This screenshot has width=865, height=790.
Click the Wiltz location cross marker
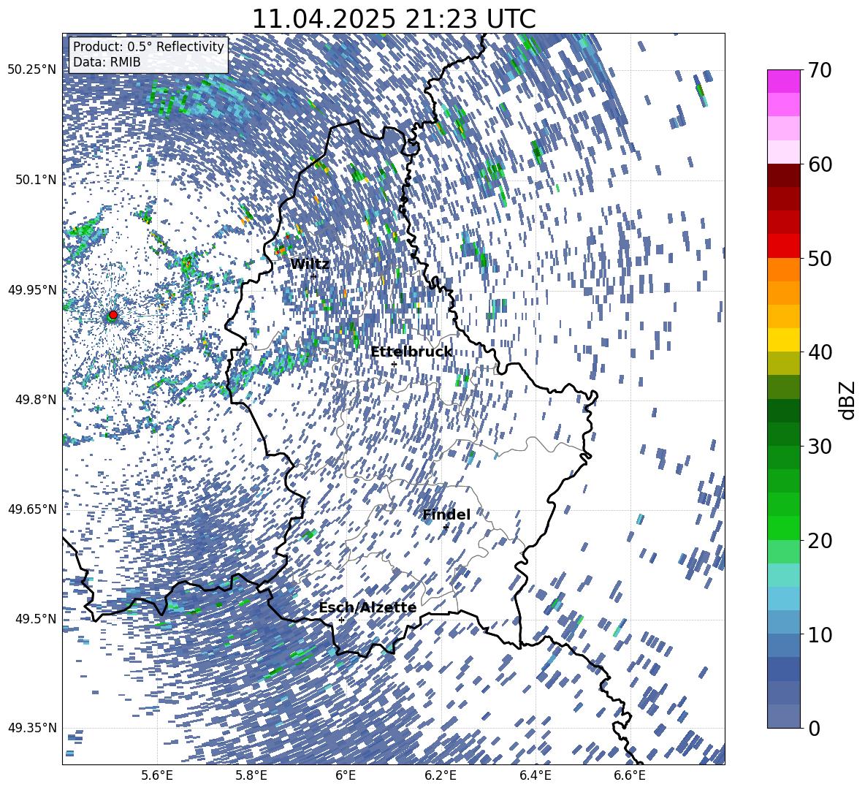(313, 276)
